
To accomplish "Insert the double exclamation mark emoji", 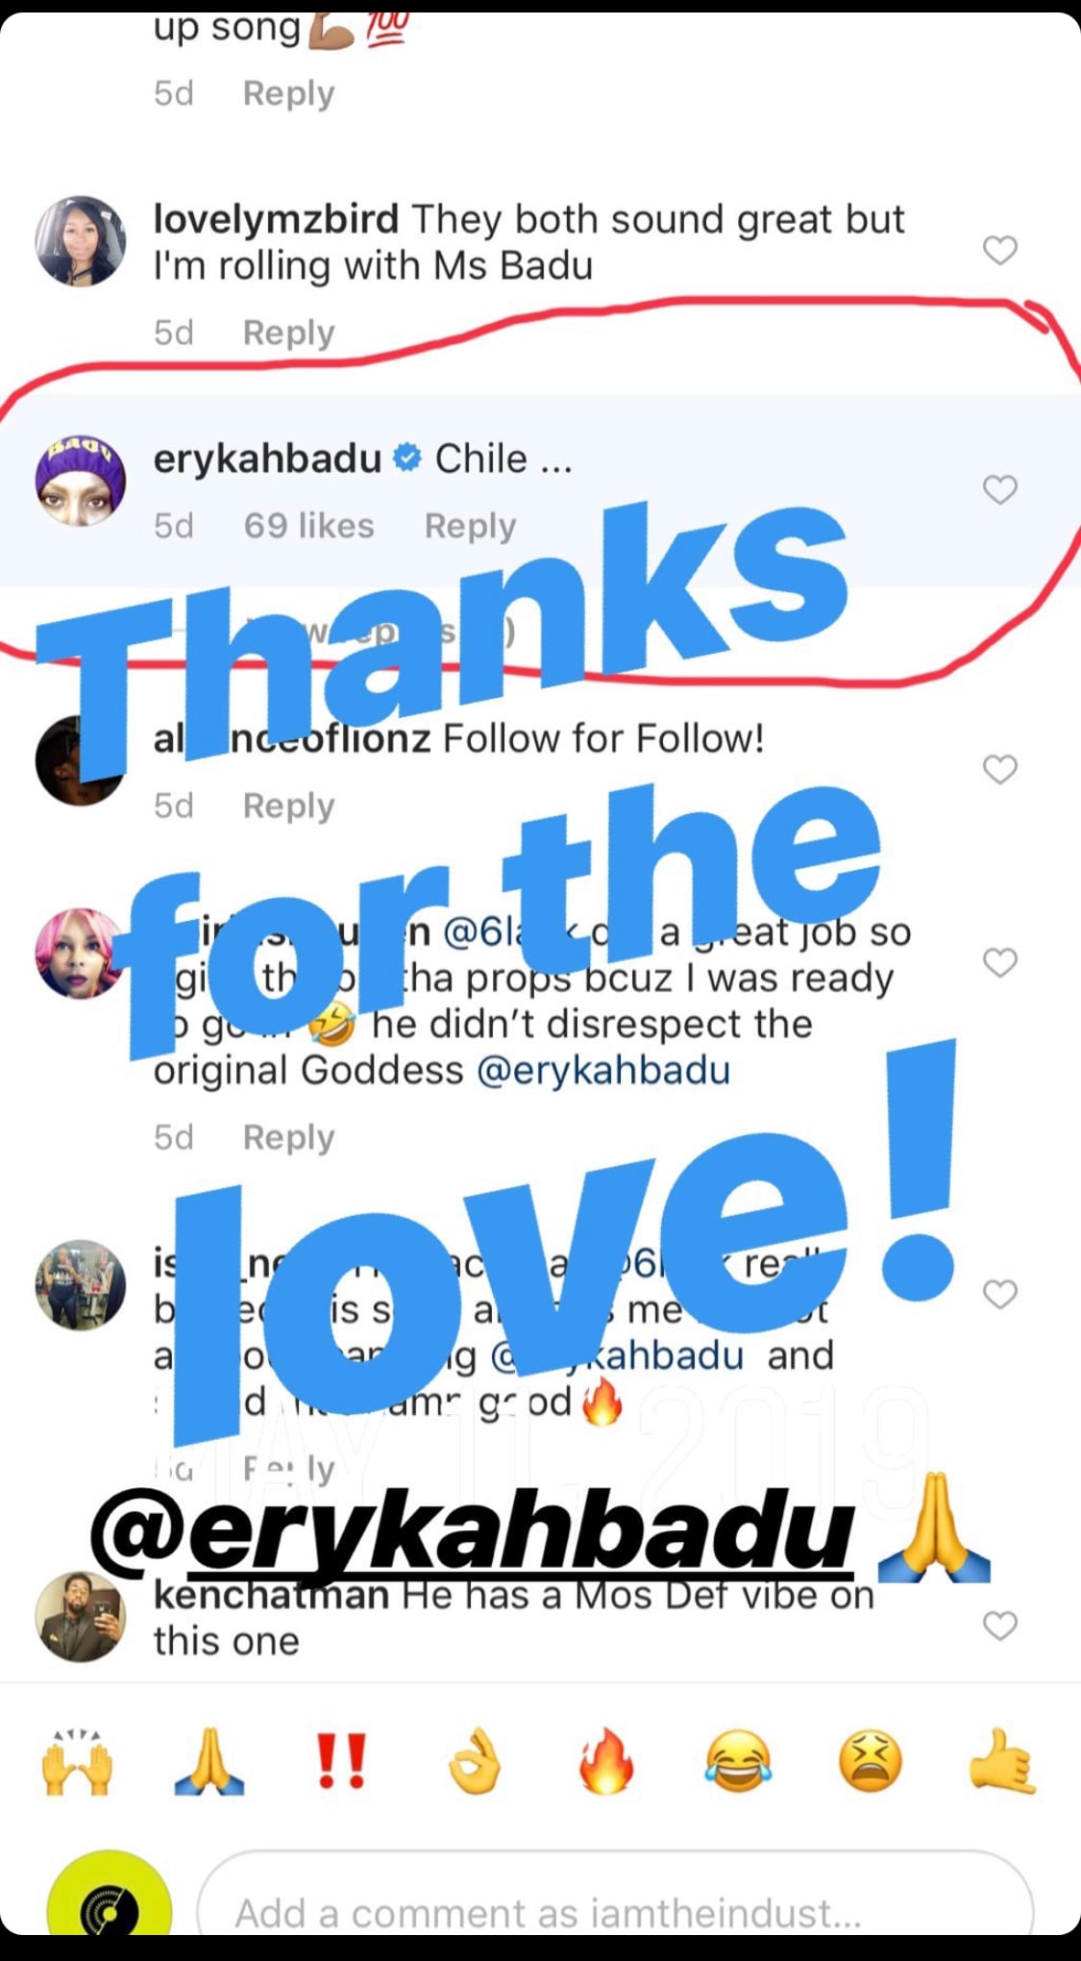I will 341,1762.
